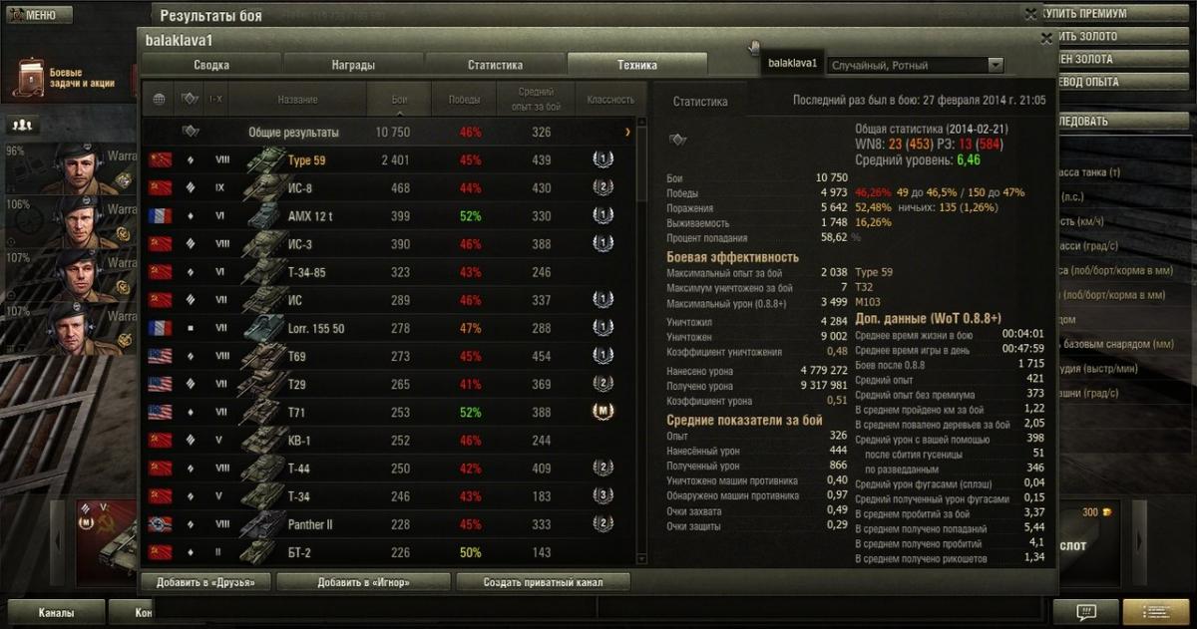Select the ИС vehicle row name
Image resolution: width=1197 pixels, height=629 pixels.
[294, 299]
